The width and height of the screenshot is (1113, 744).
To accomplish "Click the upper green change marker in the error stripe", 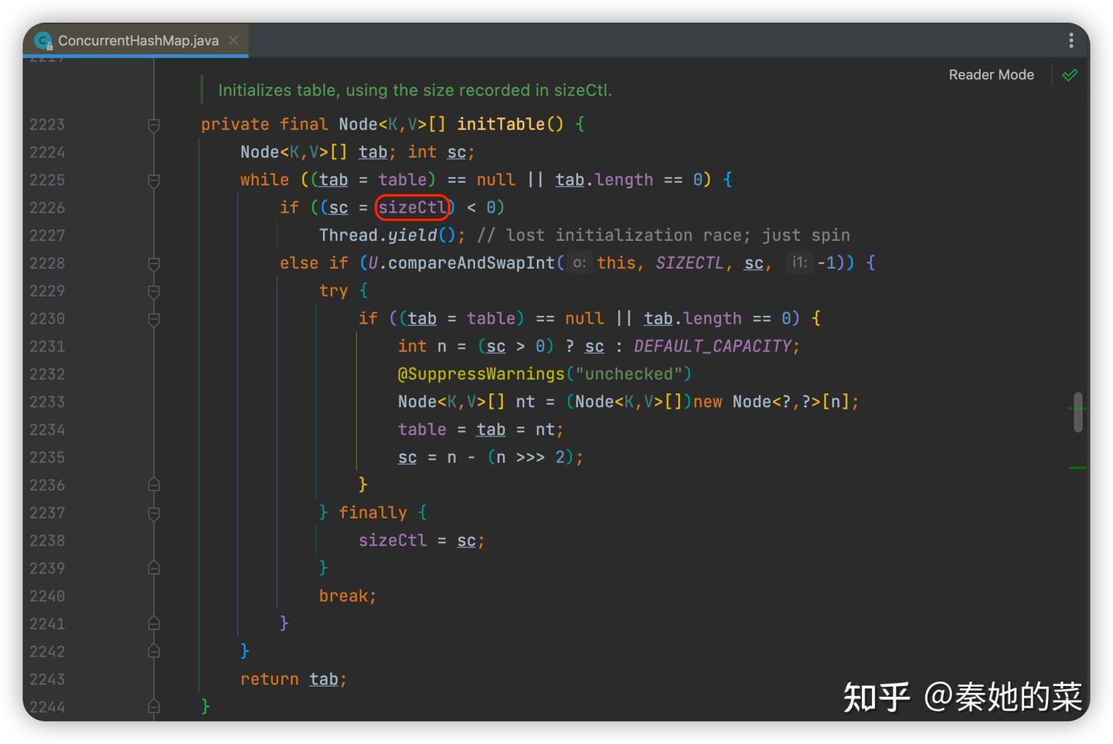I will click(1077, 406).
